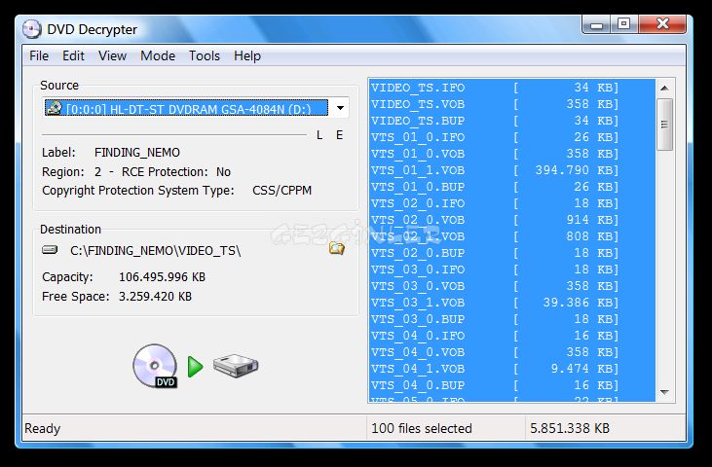
Task: Select VTS_04_0.IFO file row
Action: 512,336
